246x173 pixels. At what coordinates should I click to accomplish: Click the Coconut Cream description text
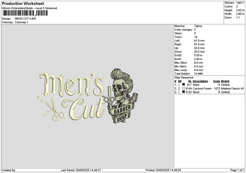tap(202, 89)
